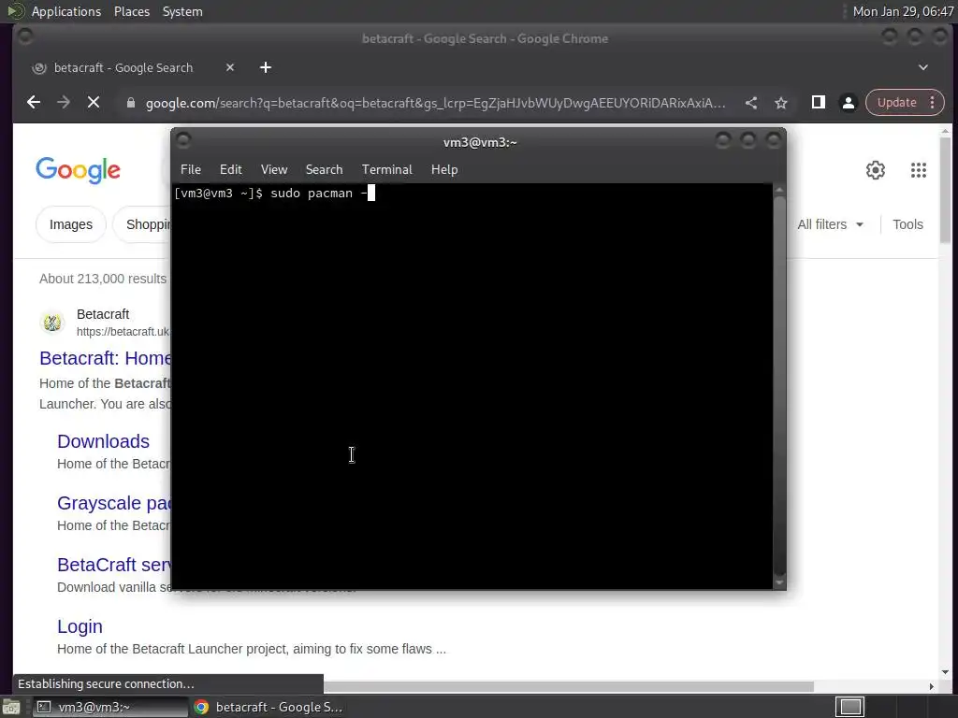The height and width of the screenshot is (718, 958).
Task: Click horizontal scrollbar right arrow in Chrome
Action: (x=931, y=686)
